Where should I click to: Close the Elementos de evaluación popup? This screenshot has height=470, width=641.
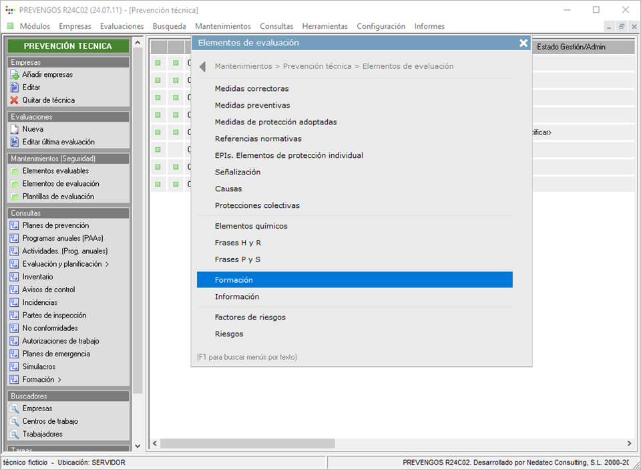pos(523,43)
